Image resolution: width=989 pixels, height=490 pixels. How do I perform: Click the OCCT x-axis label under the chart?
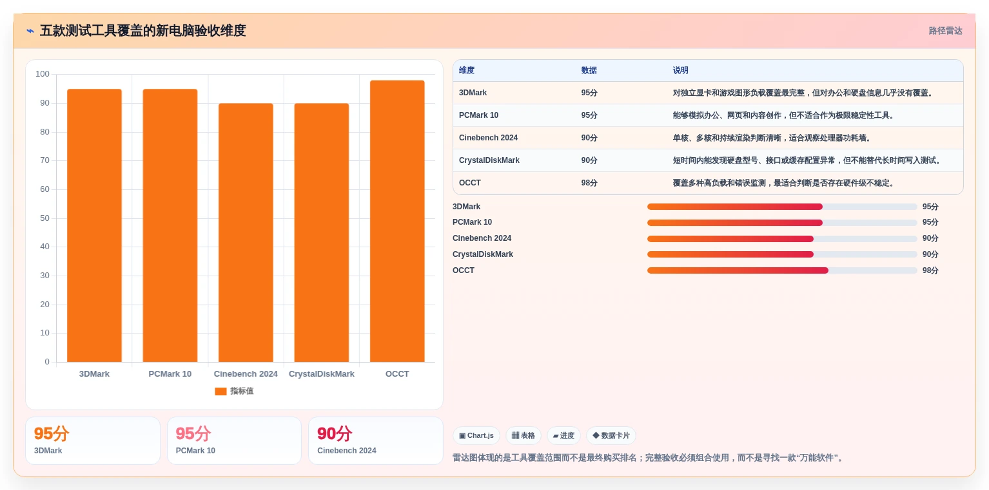(x=397, y=374)
